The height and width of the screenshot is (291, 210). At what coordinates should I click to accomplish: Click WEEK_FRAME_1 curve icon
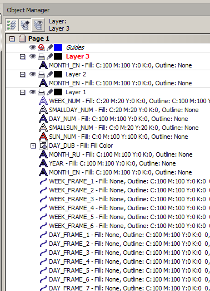pyautogui.click(x=43, y=181)
